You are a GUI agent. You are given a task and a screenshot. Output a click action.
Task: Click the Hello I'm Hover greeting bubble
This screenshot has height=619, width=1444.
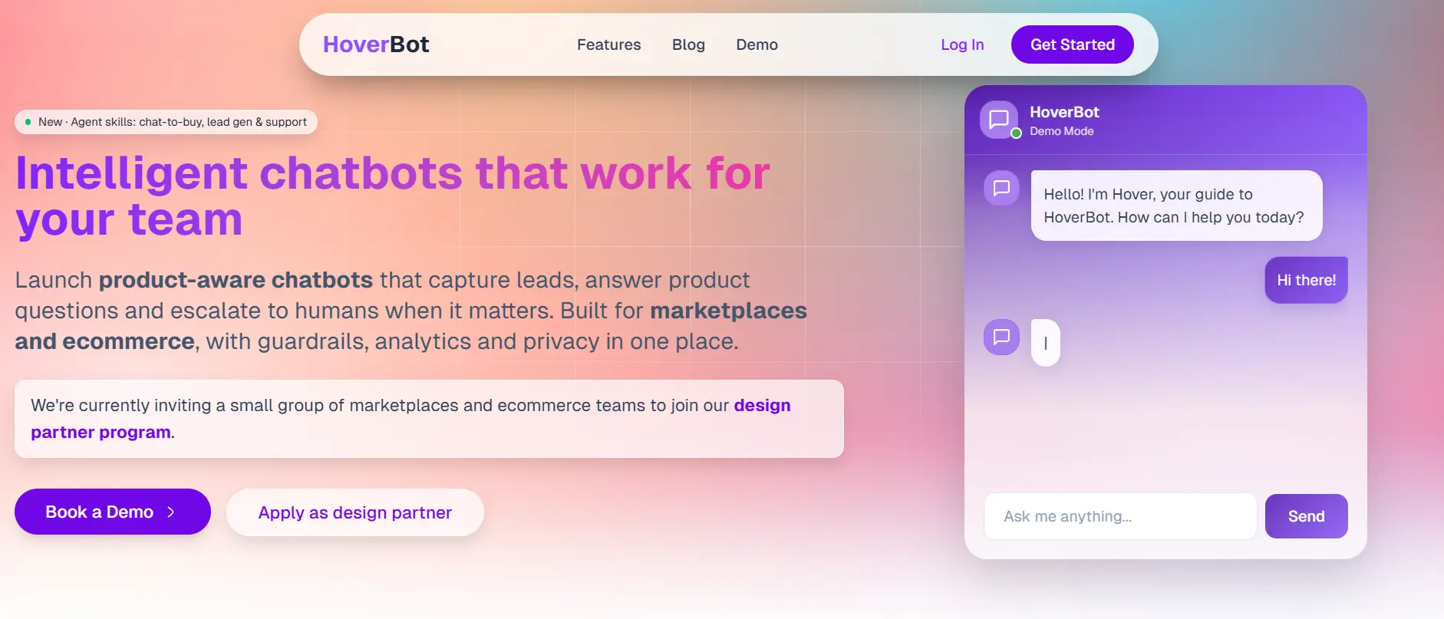tap(1175, 206)
